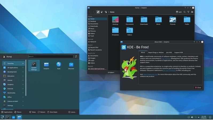The height and width of the screenshot is (121, 213).
Task: Open the search in Dolphin toolbar
Action: (x=184, y=12)
